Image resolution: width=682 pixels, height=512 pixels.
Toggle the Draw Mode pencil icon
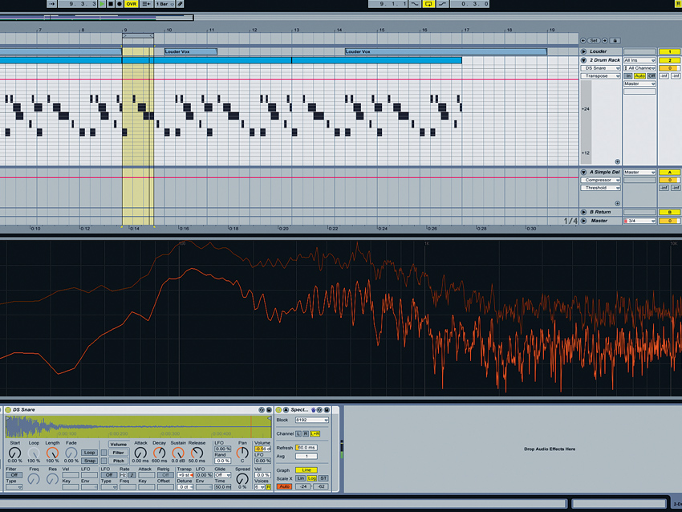(180, 4)
